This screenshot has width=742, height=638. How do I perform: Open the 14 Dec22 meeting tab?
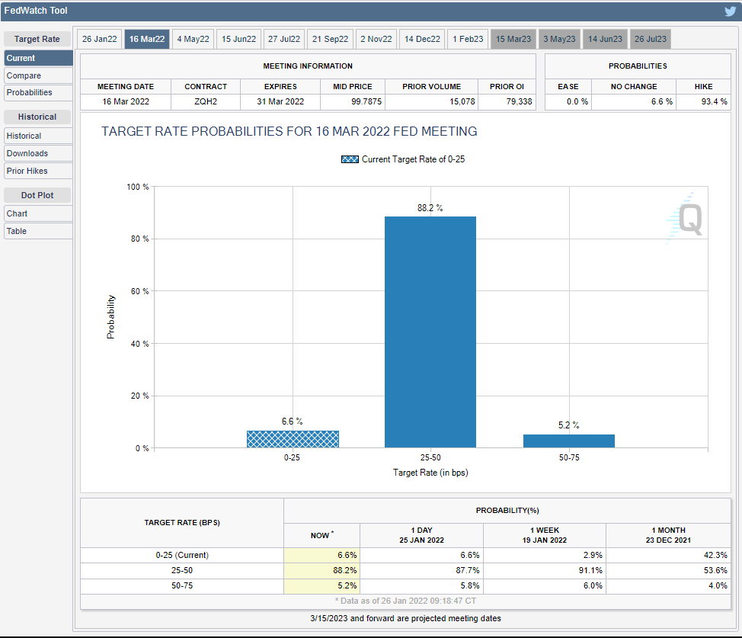(422, 39)
